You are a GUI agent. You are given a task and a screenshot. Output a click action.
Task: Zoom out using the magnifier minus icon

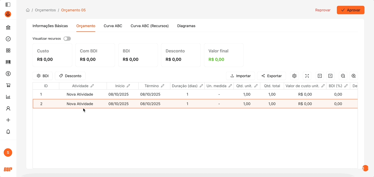[x=343, y=76]
